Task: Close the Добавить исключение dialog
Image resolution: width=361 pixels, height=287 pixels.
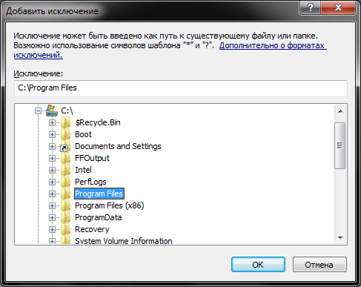Action: click(x=338, y=7)
